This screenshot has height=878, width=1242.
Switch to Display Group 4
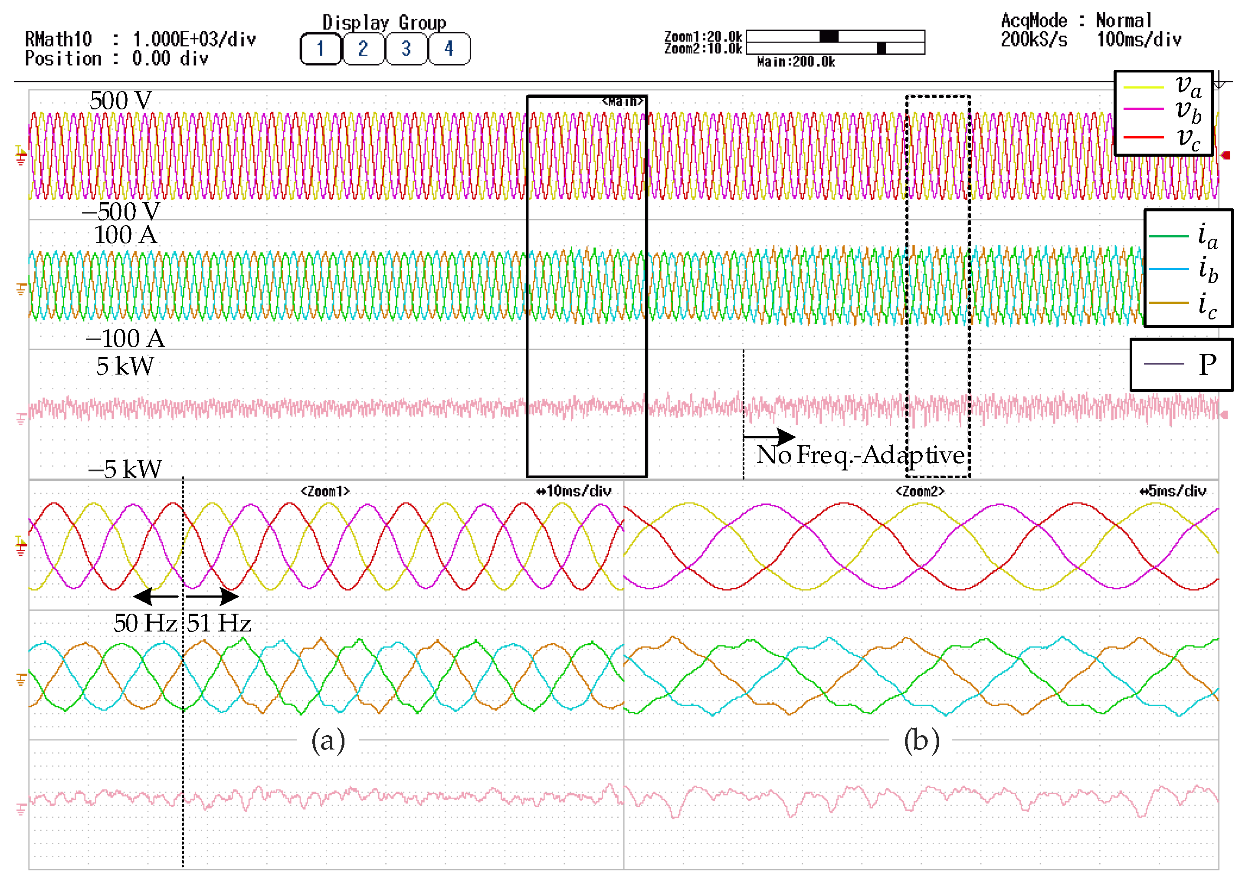click(x=449, y=49)
